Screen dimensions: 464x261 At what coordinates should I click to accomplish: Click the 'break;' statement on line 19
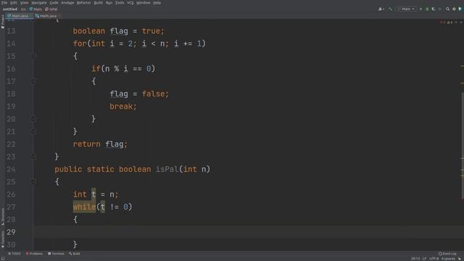(x=123, y=107)
